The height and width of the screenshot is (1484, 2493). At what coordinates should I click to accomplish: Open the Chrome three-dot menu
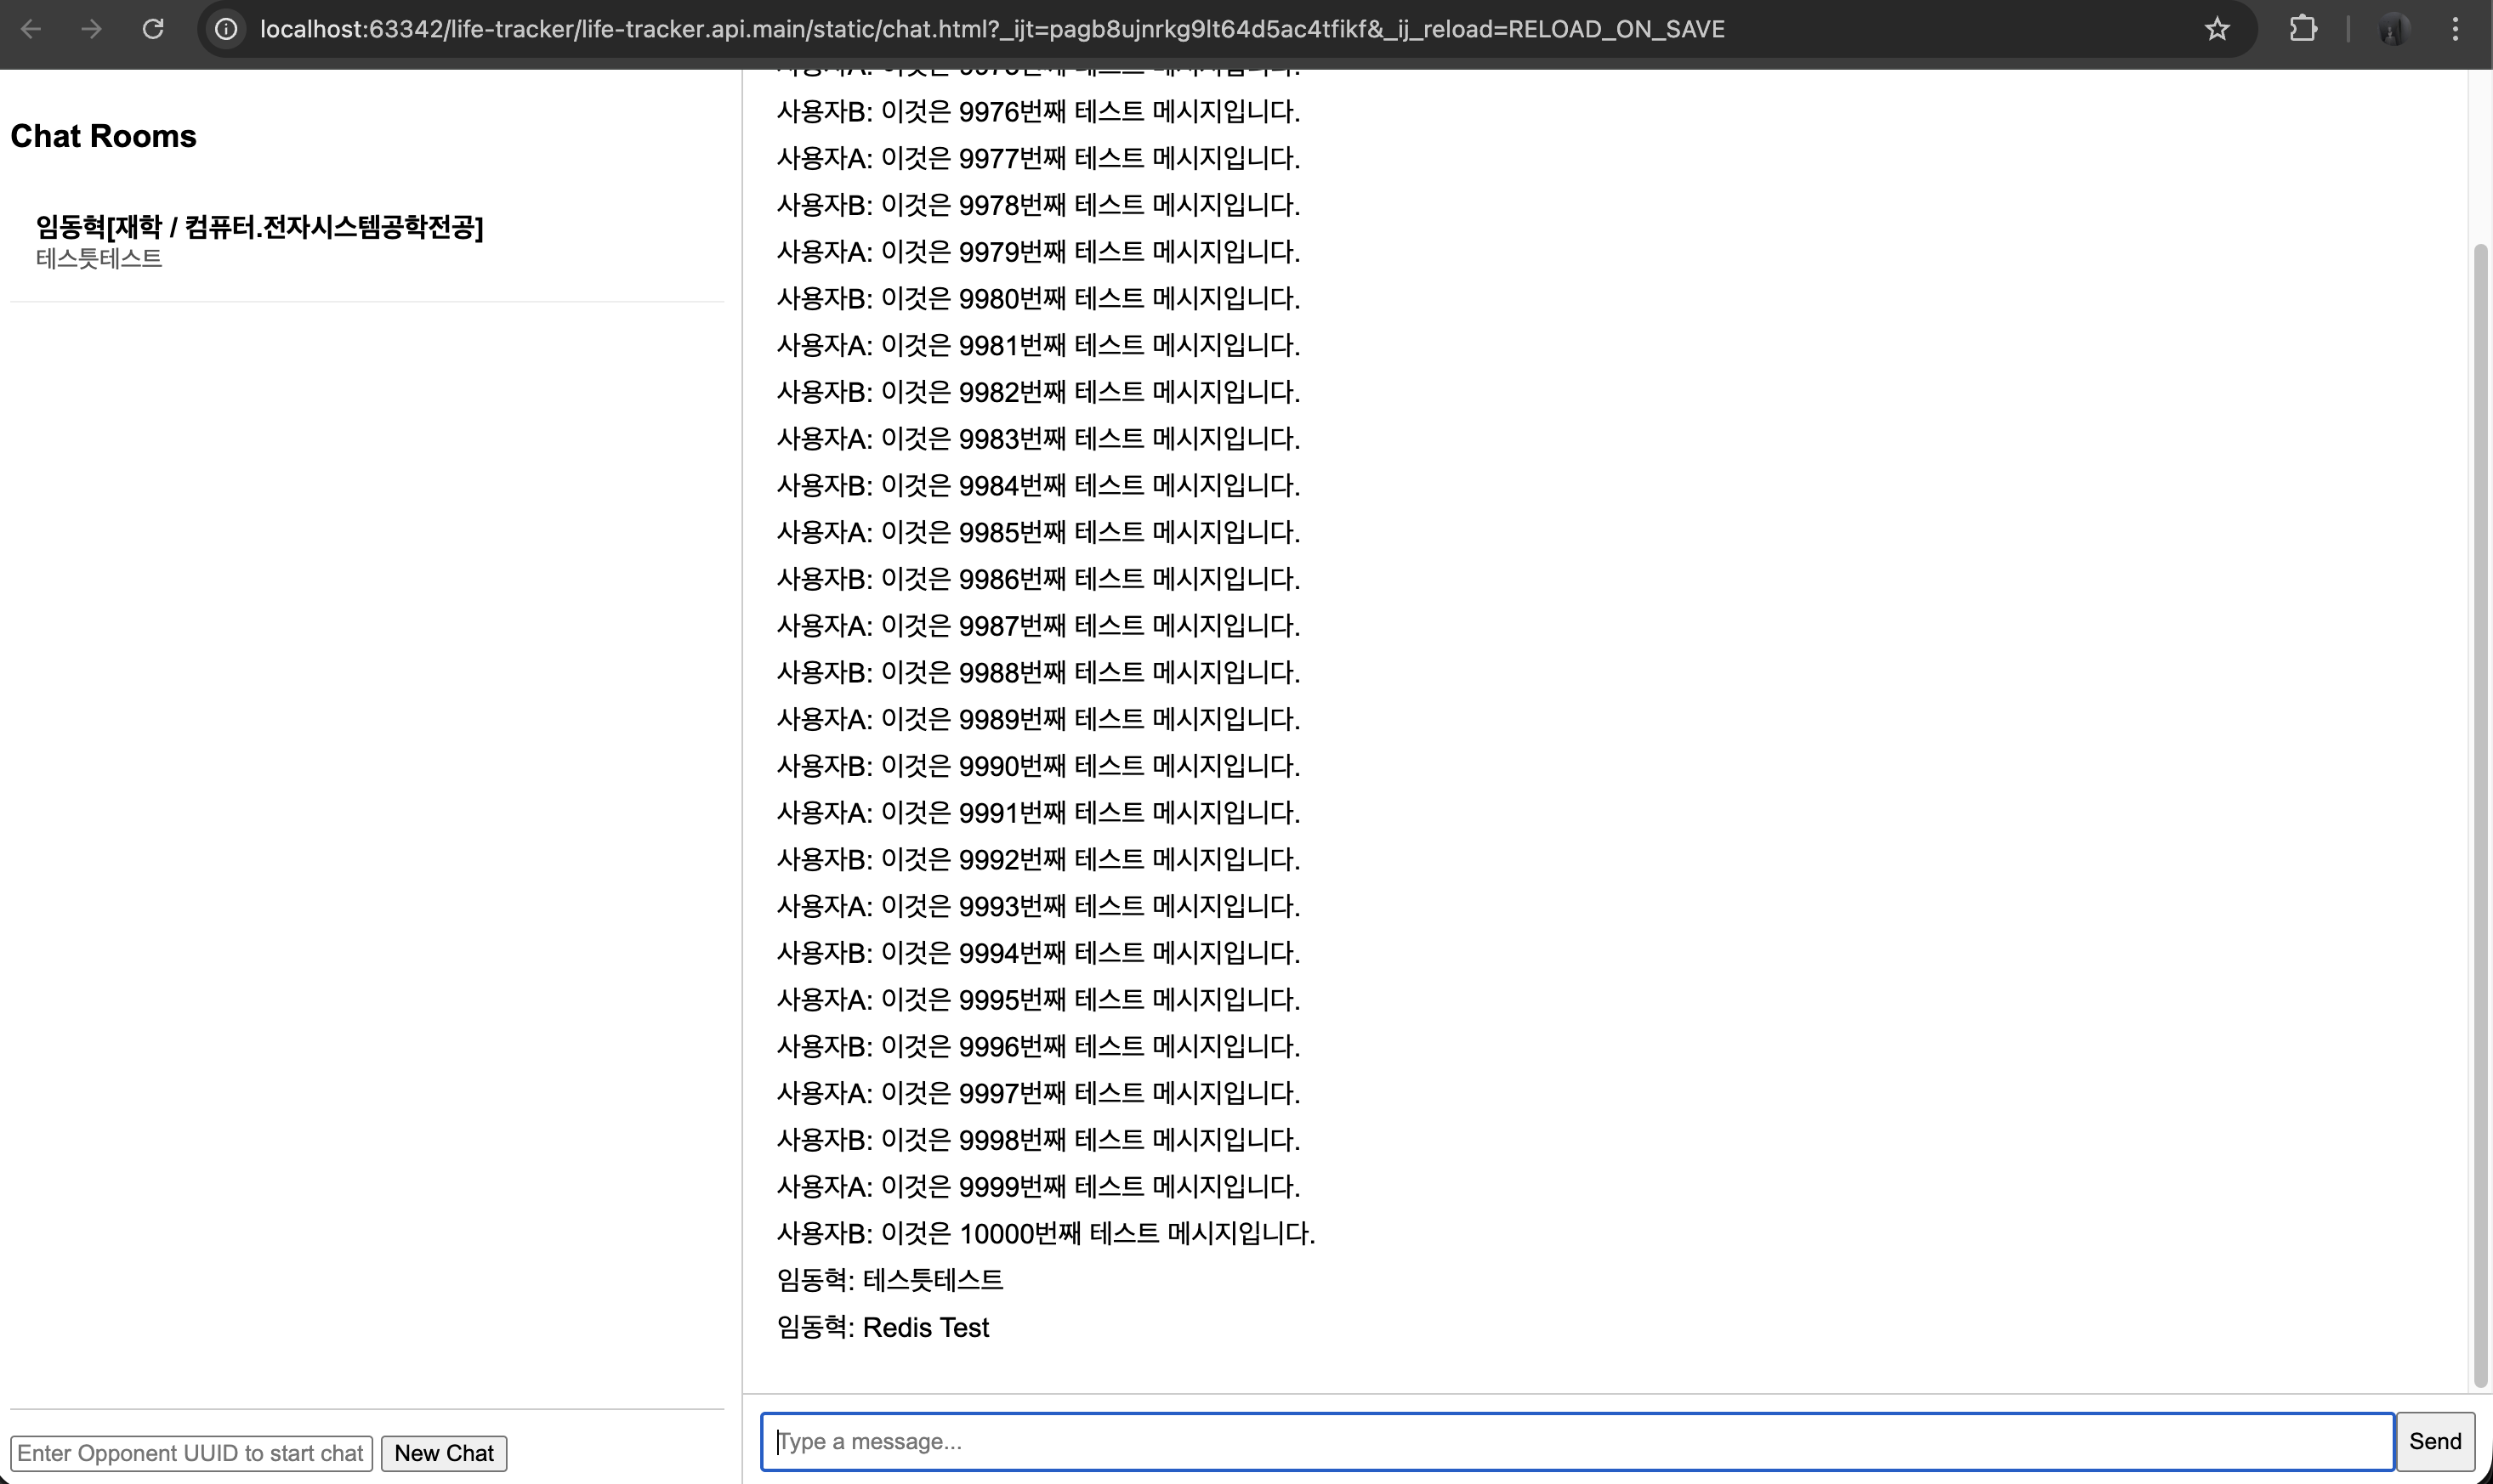tap(2455, 29)
